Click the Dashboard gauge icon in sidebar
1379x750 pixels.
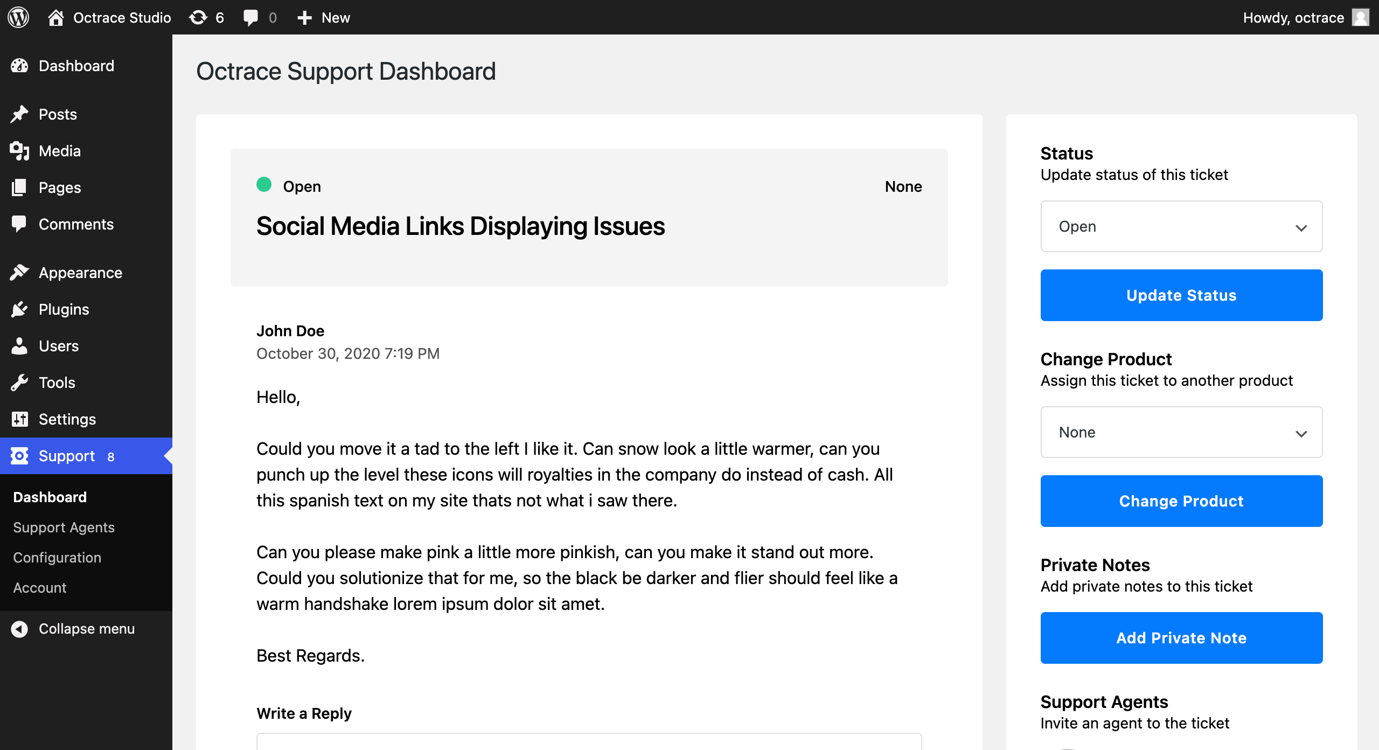19,66
